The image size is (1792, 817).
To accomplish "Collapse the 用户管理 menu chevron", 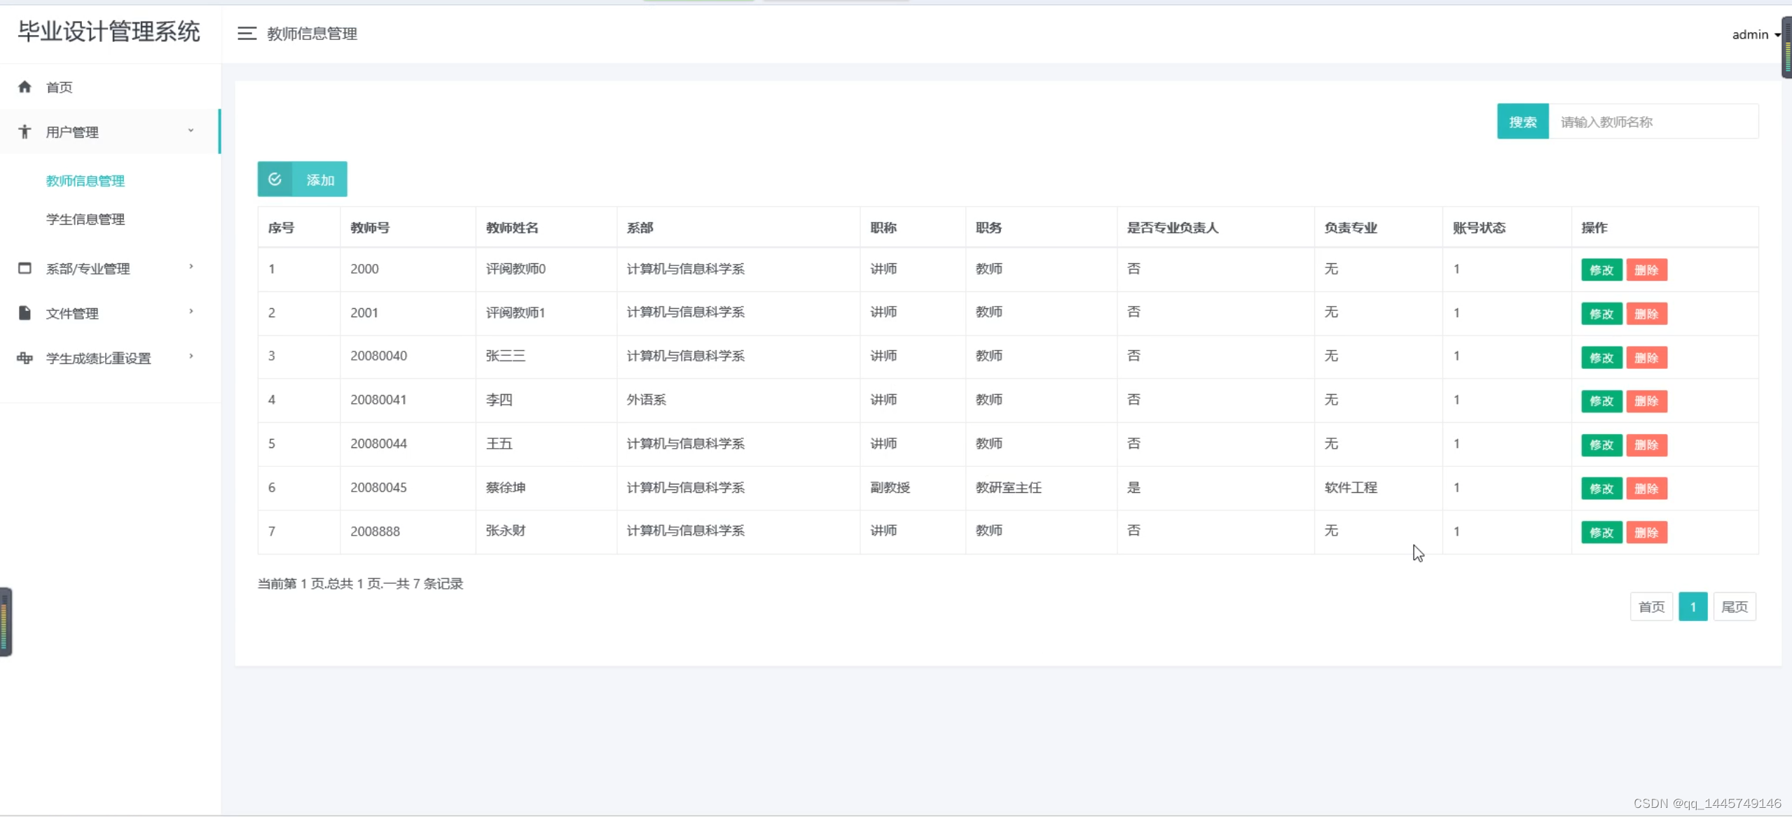I will coord(191,131).
